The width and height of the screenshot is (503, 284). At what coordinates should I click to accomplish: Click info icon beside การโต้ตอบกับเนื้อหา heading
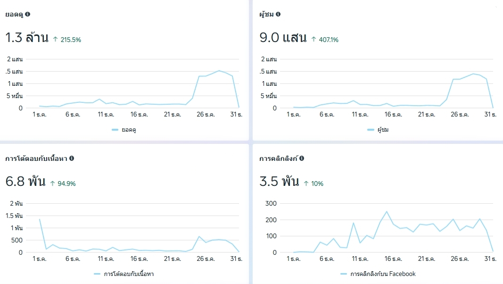(x=72, y=159)
